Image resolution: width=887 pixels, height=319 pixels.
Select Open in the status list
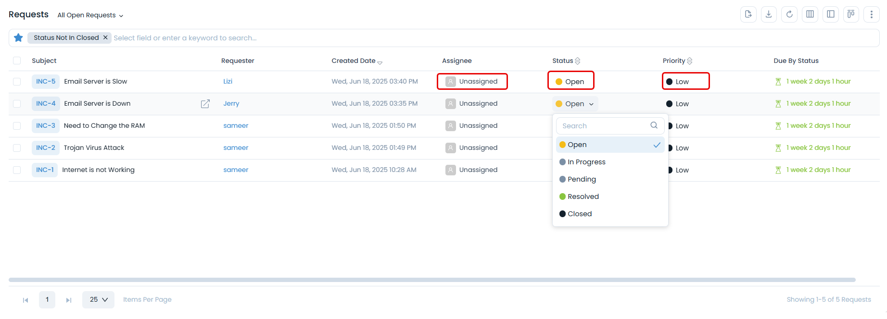[610, 145]
